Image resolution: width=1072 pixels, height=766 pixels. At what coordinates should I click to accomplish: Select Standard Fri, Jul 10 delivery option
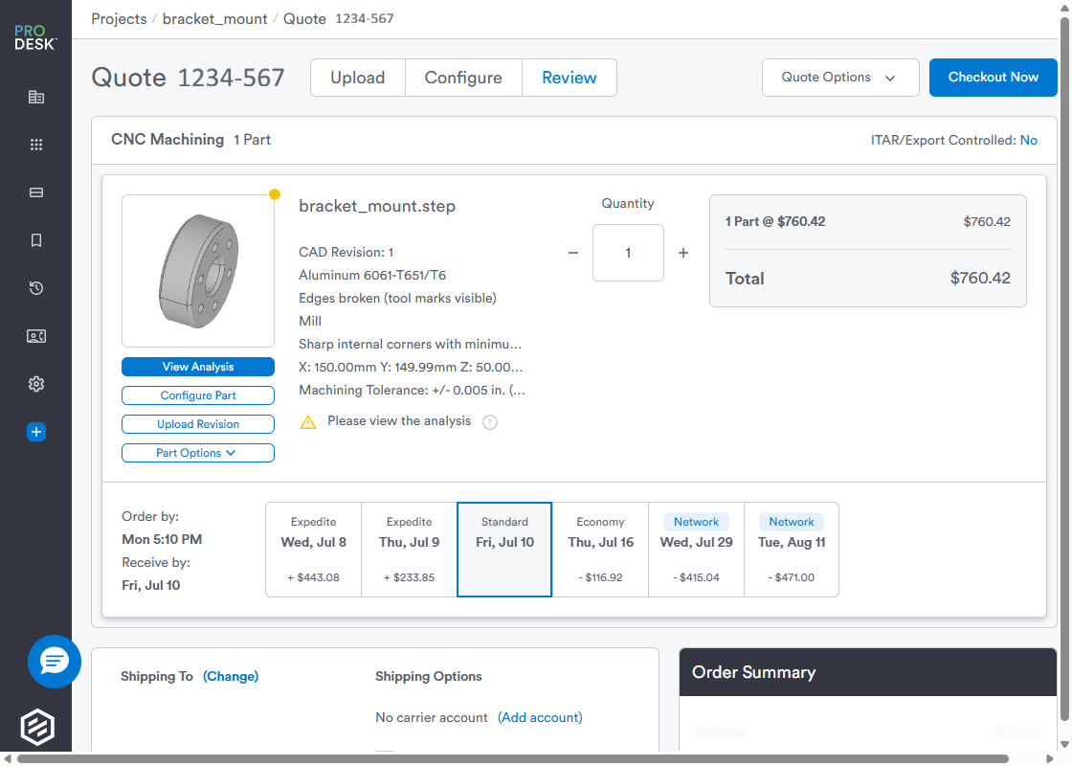pos(504,550)
